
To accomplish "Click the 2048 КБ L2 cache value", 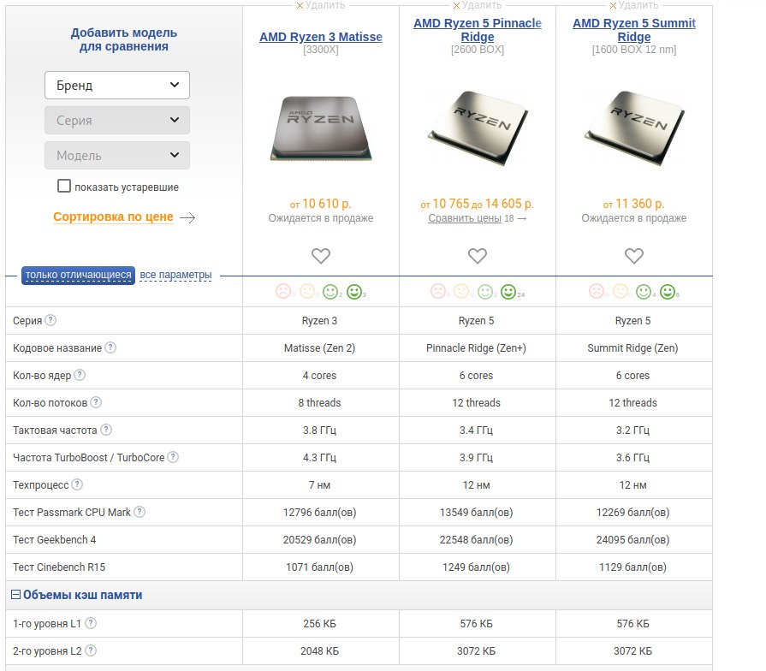I will [x=319, y=651].
